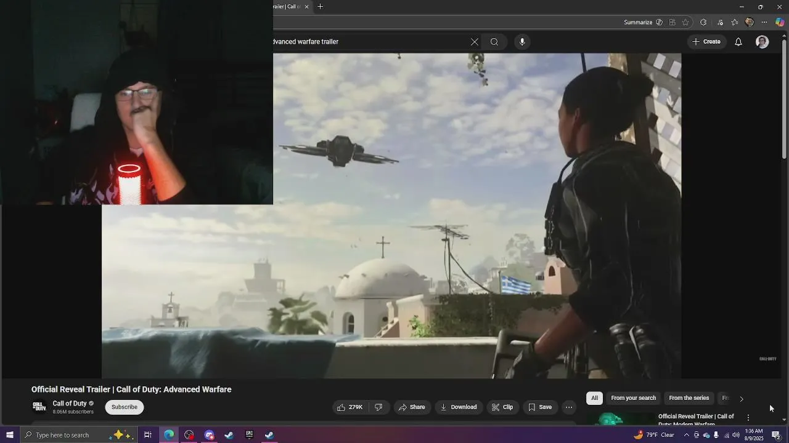The height and width of the screenshot is (443, 789).
Task: Dislike the video with thumbs-down button
Action: click(x=378, y=407)
